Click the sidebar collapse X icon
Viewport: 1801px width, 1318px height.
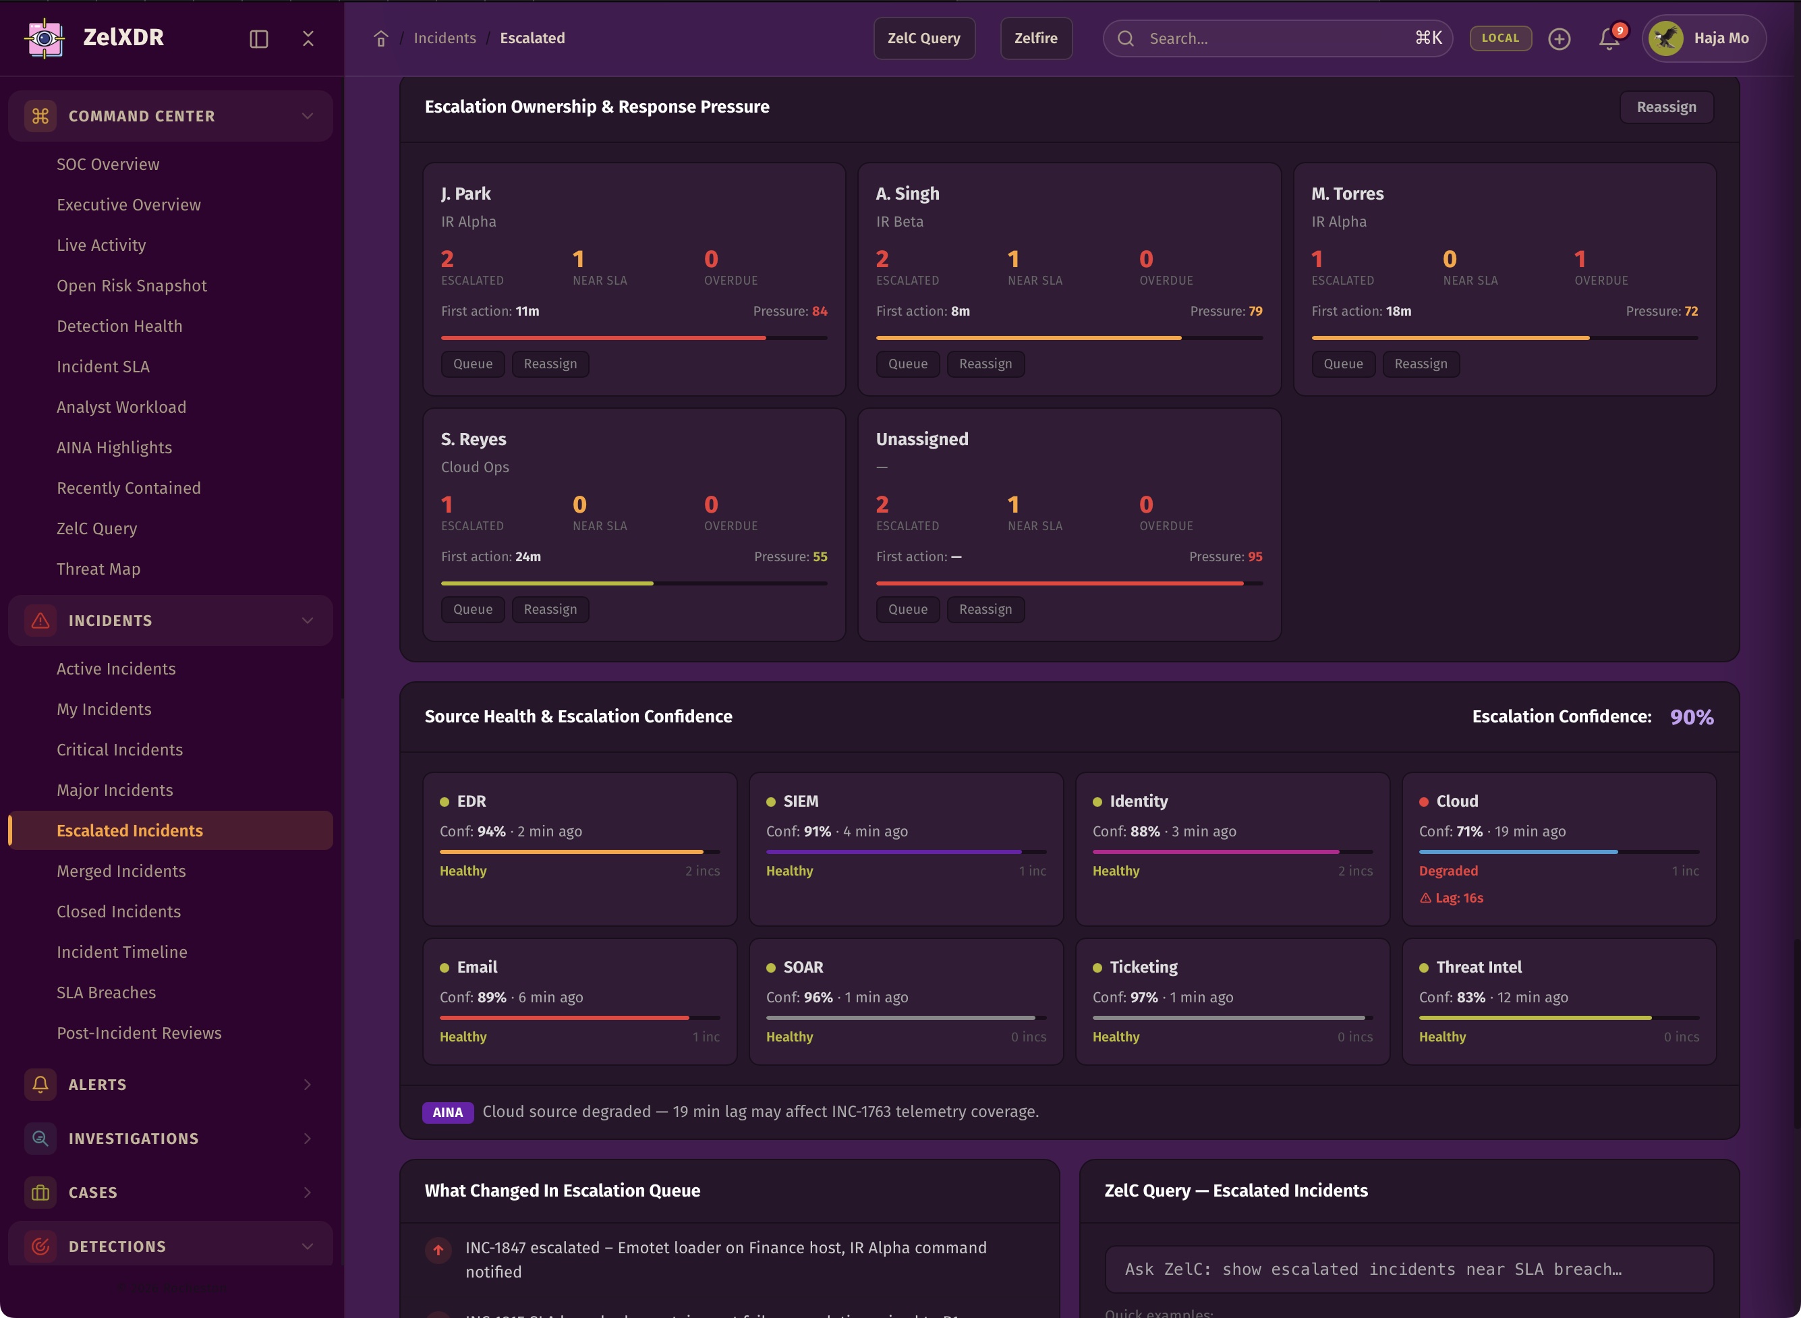point(308,38)
